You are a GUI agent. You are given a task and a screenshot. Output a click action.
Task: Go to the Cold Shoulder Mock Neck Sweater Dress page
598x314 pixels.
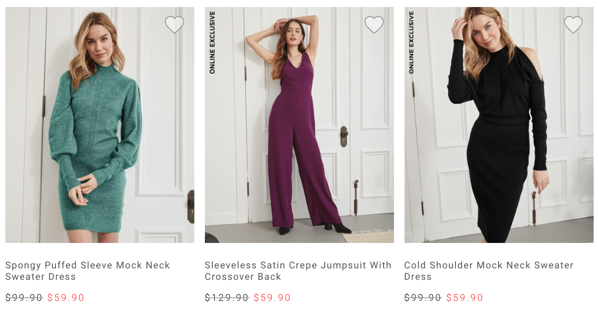pyautogui.click(x=489, y=265)
